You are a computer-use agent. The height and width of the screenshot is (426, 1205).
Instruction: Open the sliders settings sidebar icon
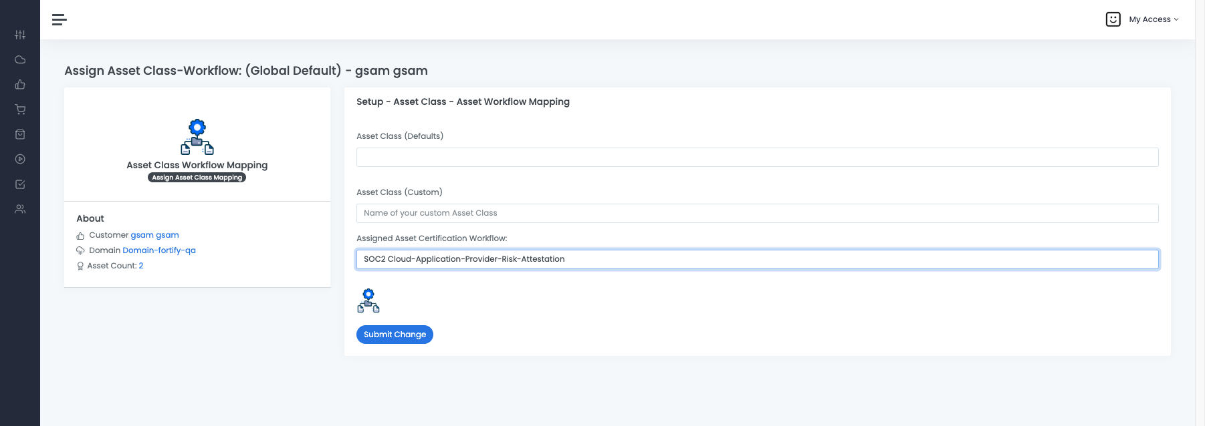[x=20, y=35]
